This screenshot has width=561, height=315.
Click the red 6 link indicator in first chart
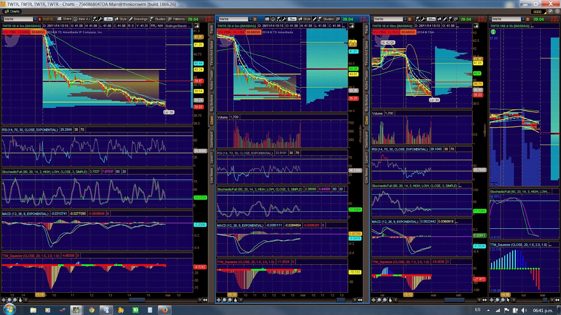[x=40, y=19]
